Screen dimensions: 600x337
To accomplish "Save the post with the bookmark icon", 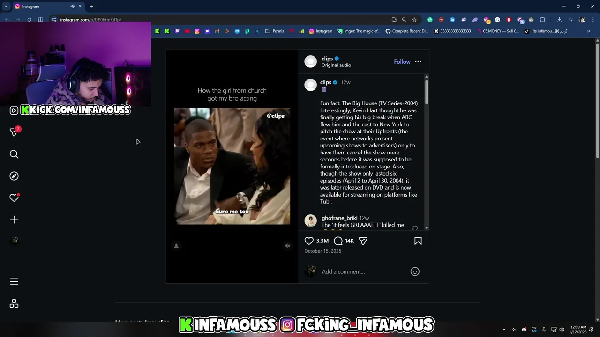I will click(418, 241).
